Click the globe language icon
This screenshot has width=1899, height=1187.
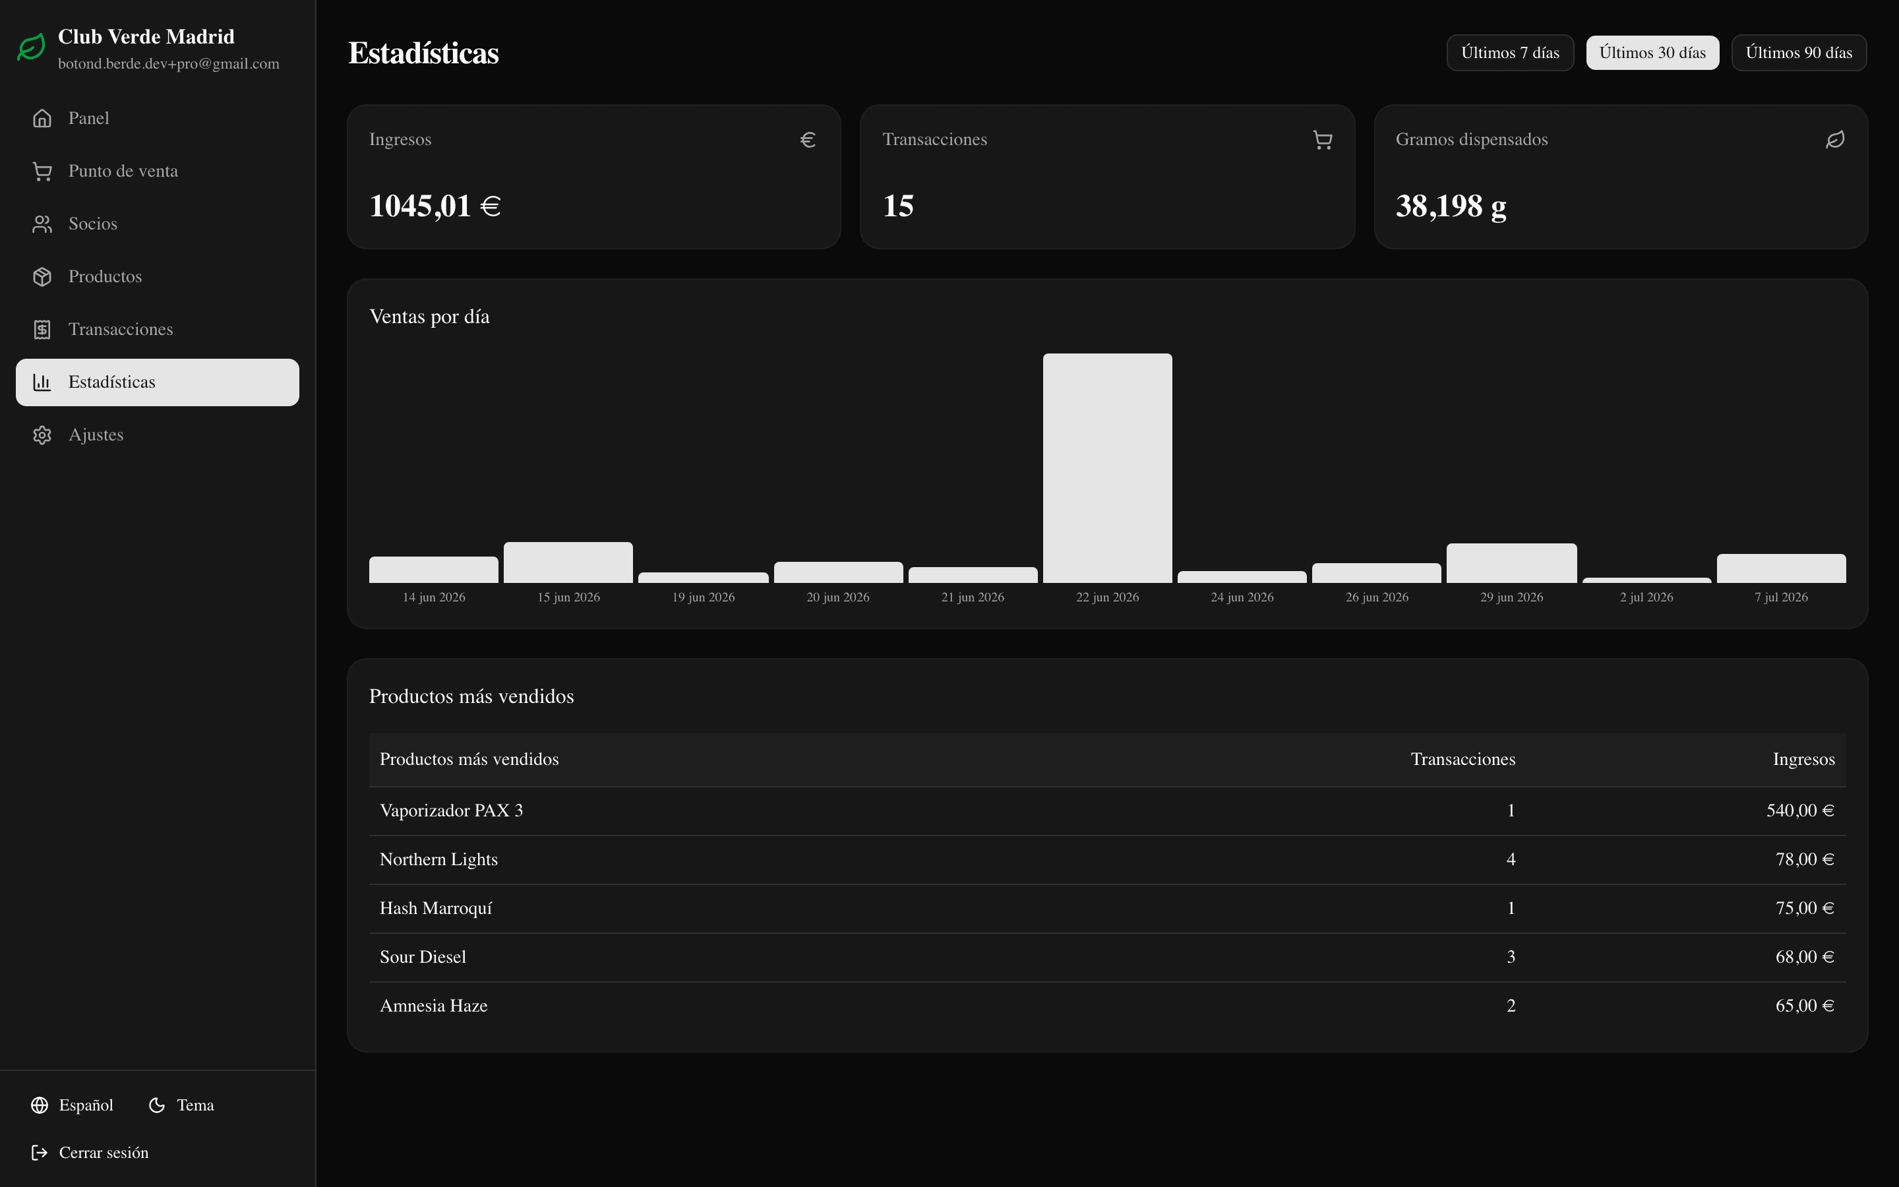pos(40,1105)
